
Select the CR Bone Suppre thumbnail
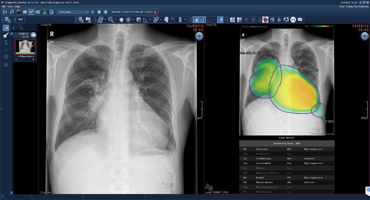pyautogui.click(x=25, y=47)
